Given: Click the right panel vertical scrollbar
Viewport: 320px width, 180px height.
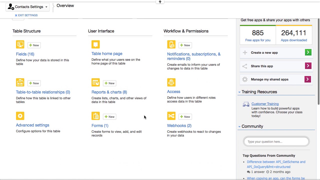Looking at the screenshot, I should pos(318,62).
